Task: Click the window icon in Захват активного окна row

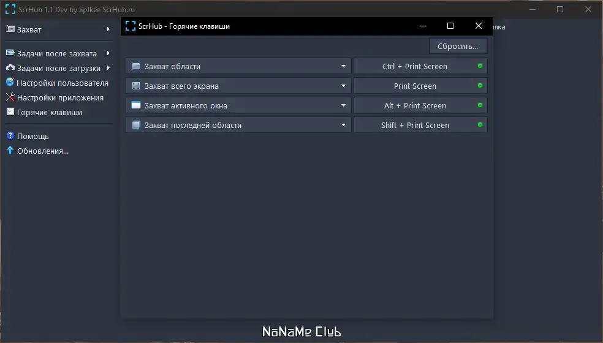Action: point(136,105)
